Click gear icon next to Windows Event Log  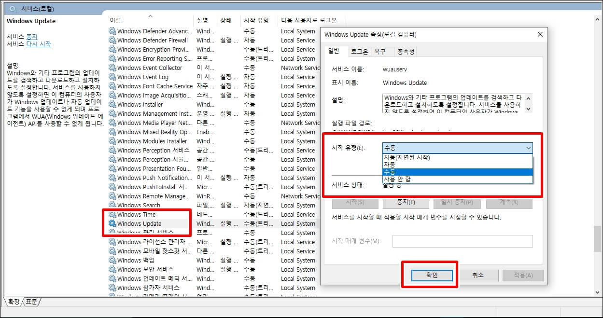(x=112, y=77)
